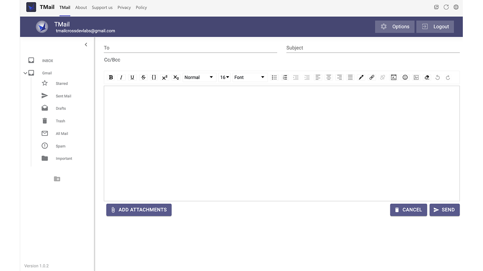Align text right
The height and width of the screenshot is (271, 483).
(339, 77)
